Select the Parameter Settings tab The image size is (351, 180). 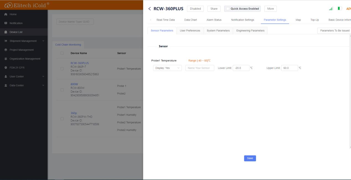(x=275, y=20)
